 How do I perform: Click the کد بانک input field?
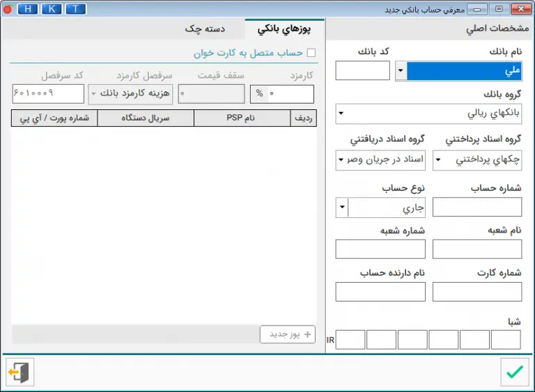pos(362,71)
